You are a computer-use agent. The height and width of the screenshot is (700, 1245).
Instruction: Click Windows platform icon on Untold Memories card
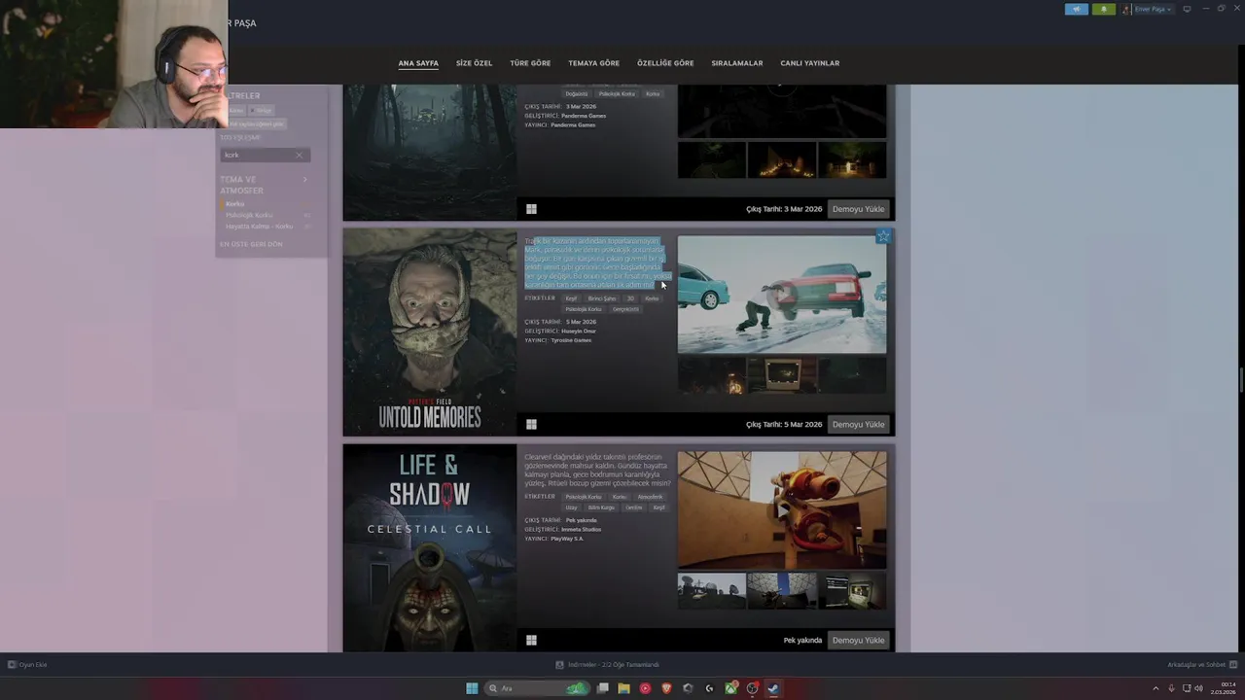click(x=531, y=425)
